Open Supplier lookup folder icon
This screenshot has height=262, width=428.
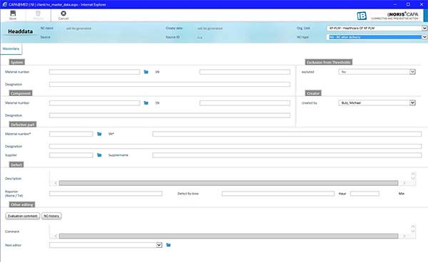99,155
